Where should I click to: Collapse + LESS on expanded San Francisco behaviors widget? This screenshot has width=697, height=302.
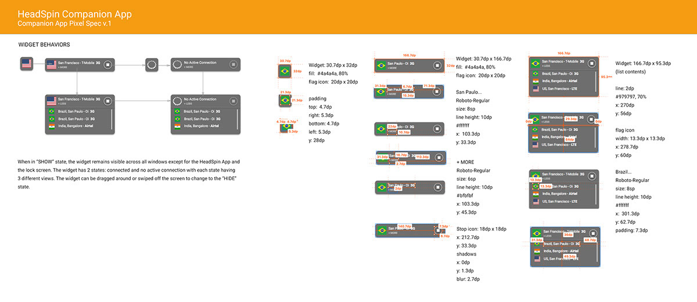click(62, 104)
